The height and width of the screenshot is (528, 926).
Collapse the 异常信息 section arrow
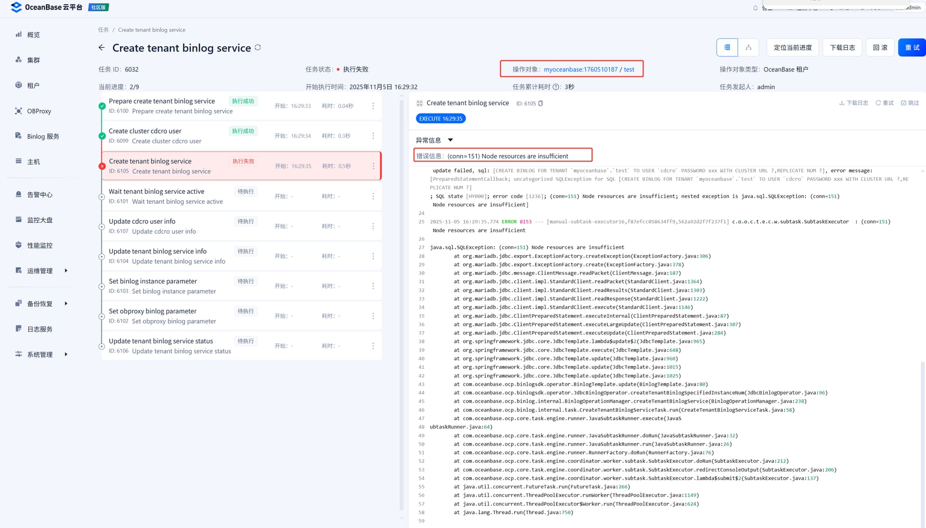click(450, 140)
